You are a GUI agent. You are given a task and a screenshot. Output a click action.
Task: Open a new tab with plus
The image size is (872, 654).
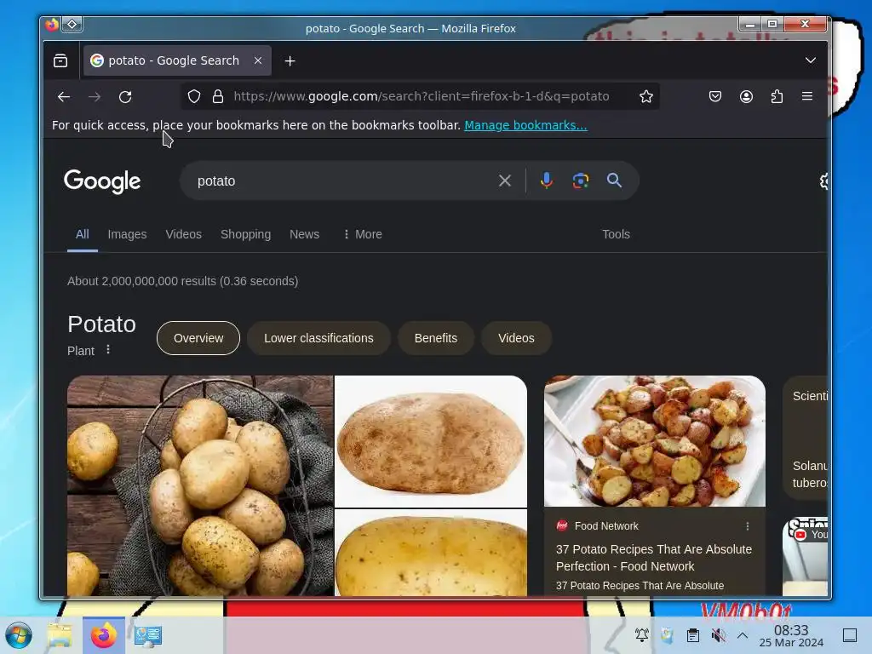point(290,61)
